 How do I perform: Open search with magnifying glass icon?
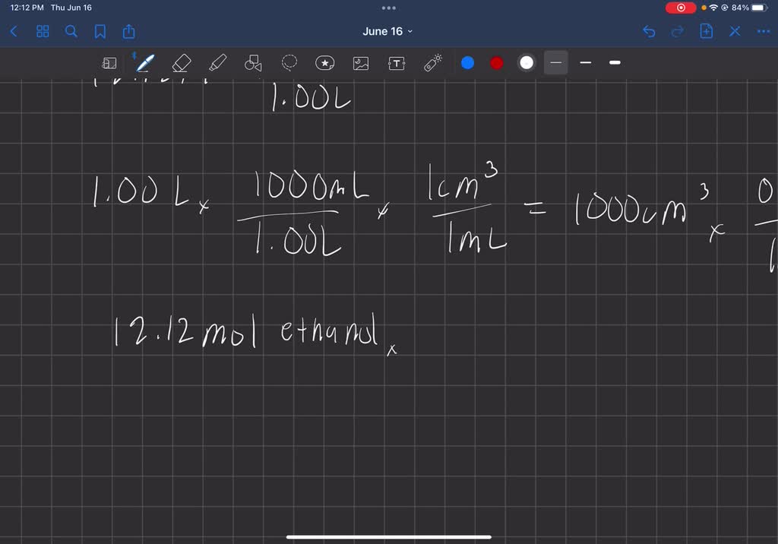71,32
